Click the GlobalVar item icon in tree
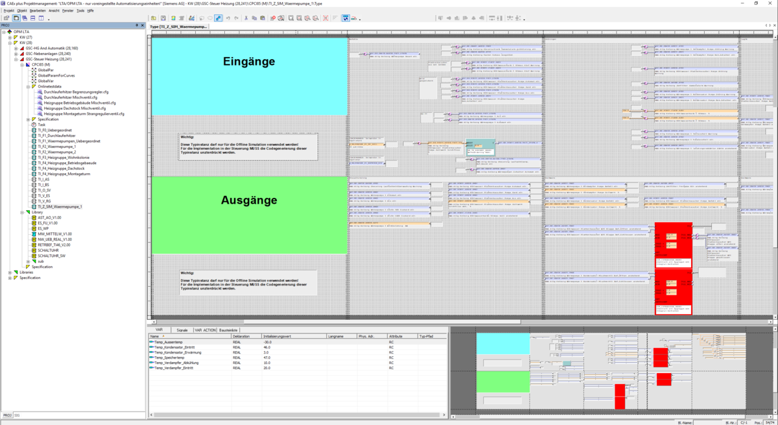778x425 pixels. pos(34,81)
